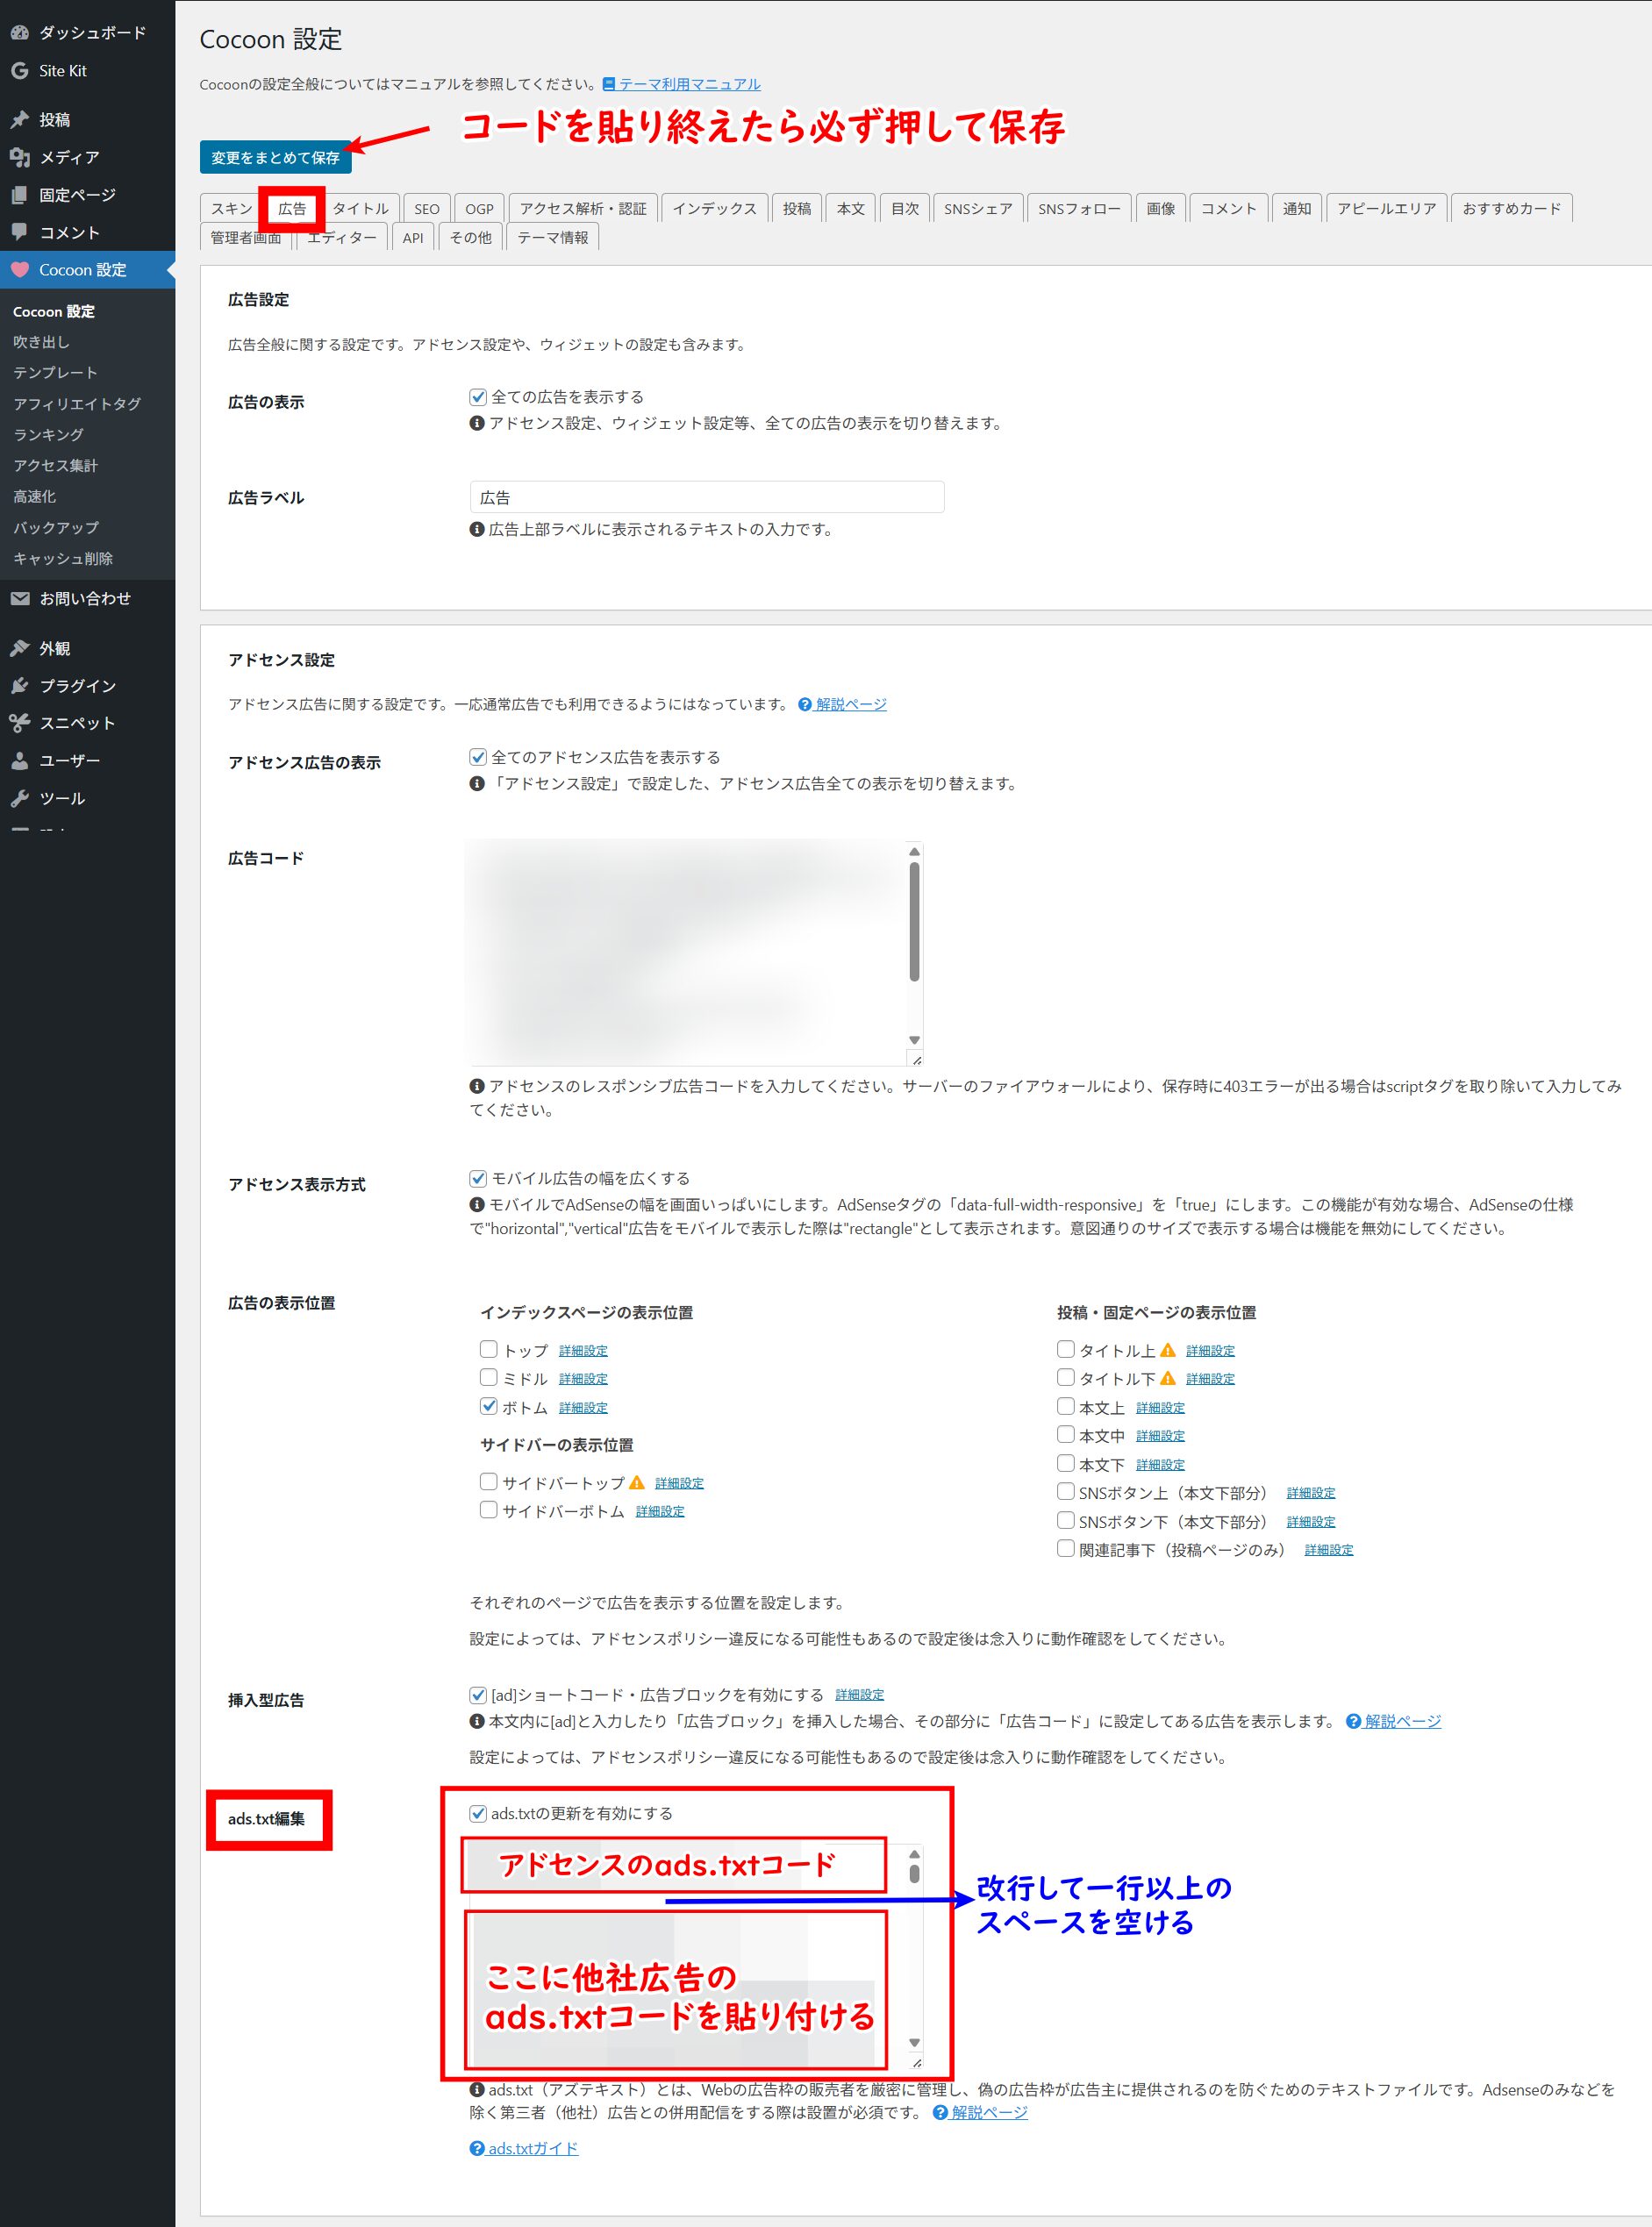Enable the トップ index position checkbox
1652x2227 pixels.
tap(489, 1349)
